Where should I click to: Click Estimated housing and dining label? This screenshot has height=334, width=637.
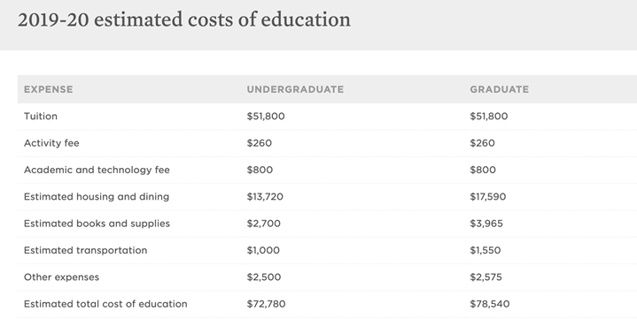[97, 196]
